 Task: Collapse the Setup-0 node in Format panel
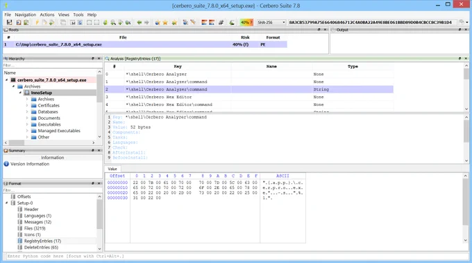pyautogui.click(x=7, y=203)
